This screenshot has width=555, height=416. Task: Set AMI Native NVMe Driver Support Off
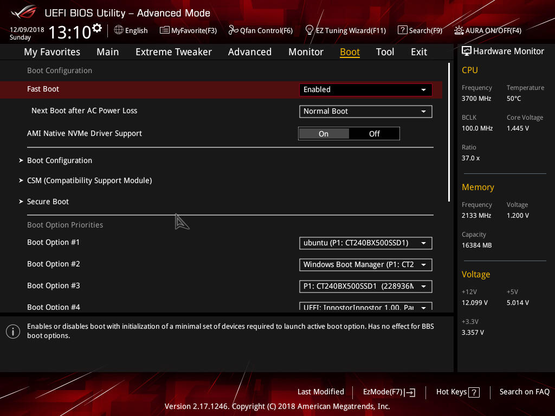(374, 134)
